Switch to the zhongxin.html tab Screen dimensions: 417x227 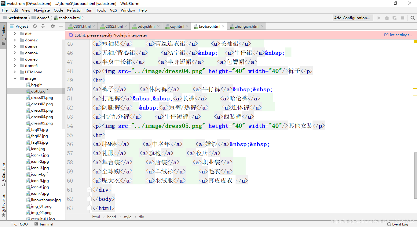tap(247, 26)
